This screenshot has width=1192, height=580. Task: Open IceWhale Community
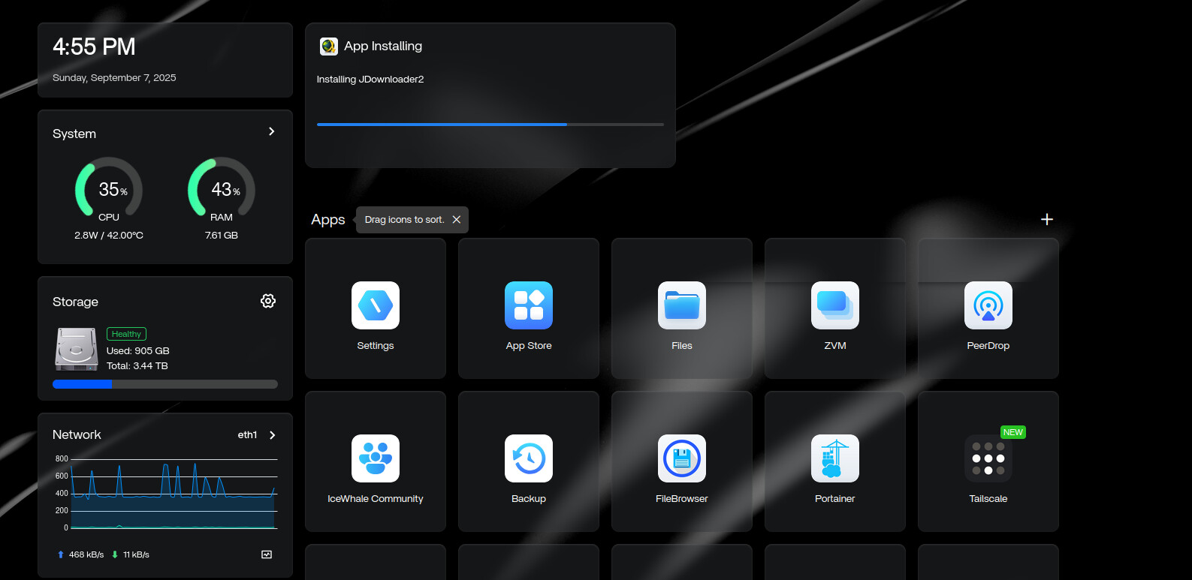click(376, 459)
